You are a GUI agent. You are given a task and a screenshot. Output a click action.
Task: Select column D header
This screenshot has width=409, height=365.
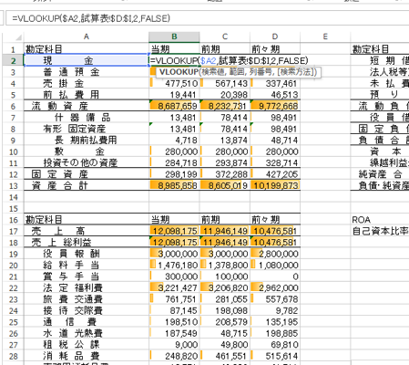click(275, 36)
